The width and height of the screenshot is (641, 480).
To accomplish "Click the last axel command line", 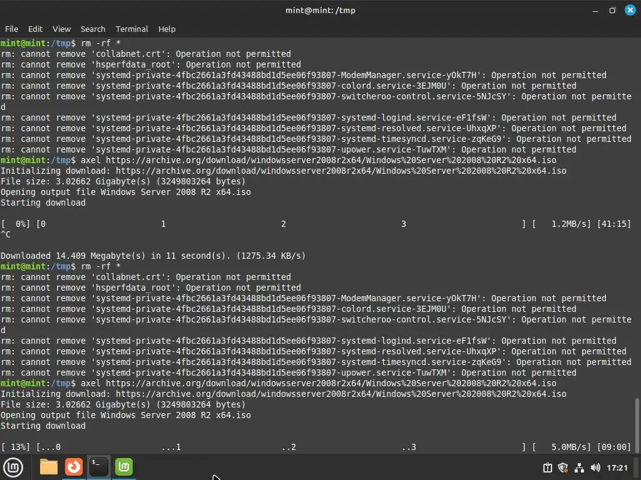I will coord(279,383).
